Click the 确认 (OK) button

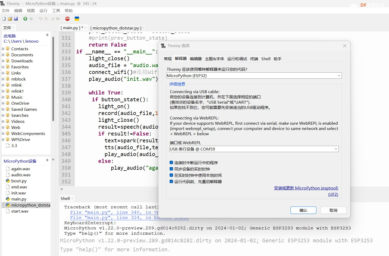pos(303,210)
